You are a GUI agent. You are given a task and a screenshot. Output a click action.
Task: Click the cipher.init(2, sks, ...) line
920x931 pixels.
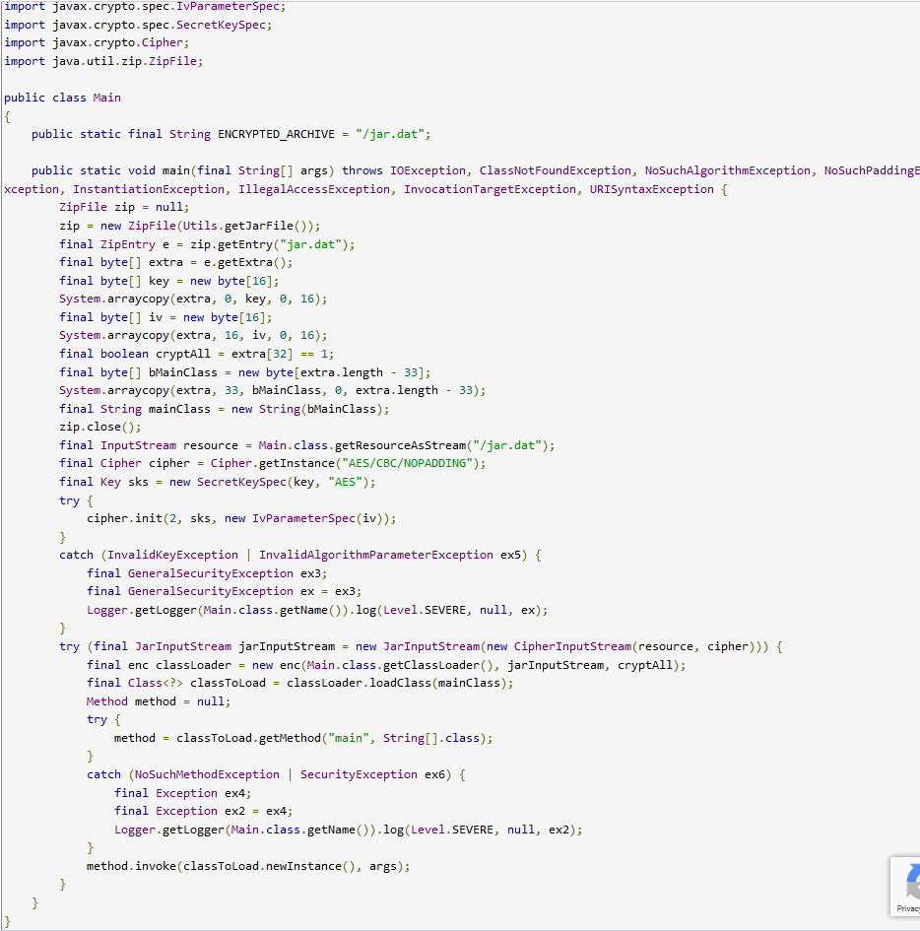click(x=241, y=518)
